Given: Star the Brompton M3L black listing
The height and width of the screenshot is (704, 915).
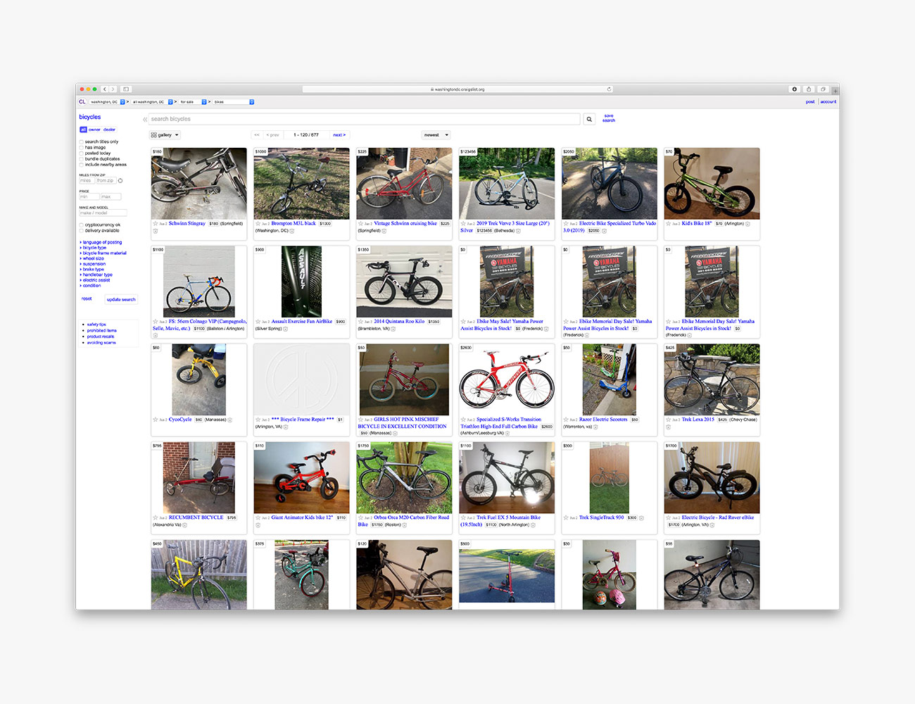Looking at the screenshot, I should click(x=258, y=223).
